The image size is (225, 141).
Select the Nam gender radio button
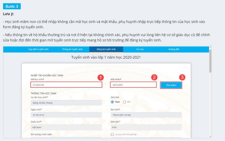pyautogui.click(x=113, y=102)
